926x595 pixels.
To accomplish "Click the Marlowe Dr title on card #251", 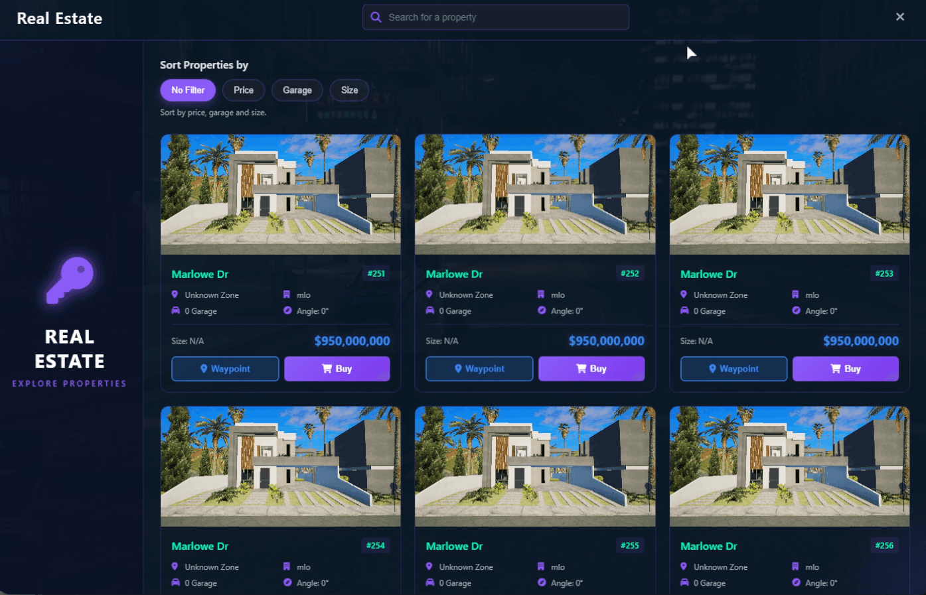I will tap(200, 274).
